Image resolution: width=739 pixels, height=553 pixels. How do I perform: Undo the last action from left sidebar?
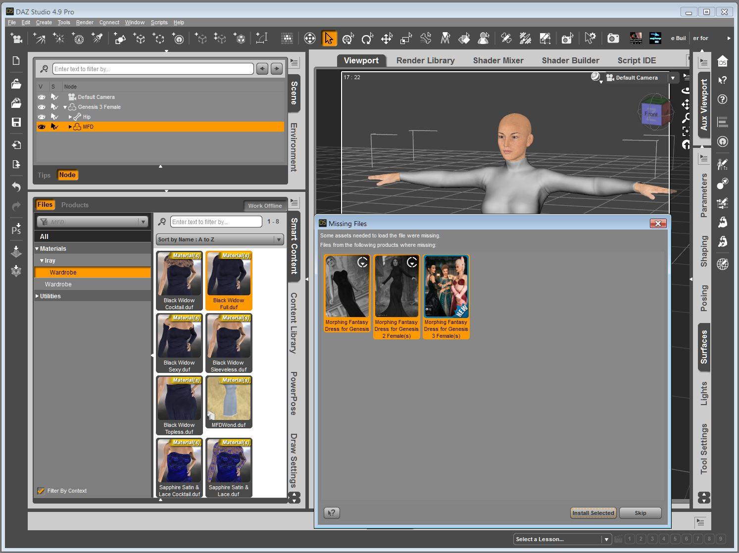[x=16, y=187]
